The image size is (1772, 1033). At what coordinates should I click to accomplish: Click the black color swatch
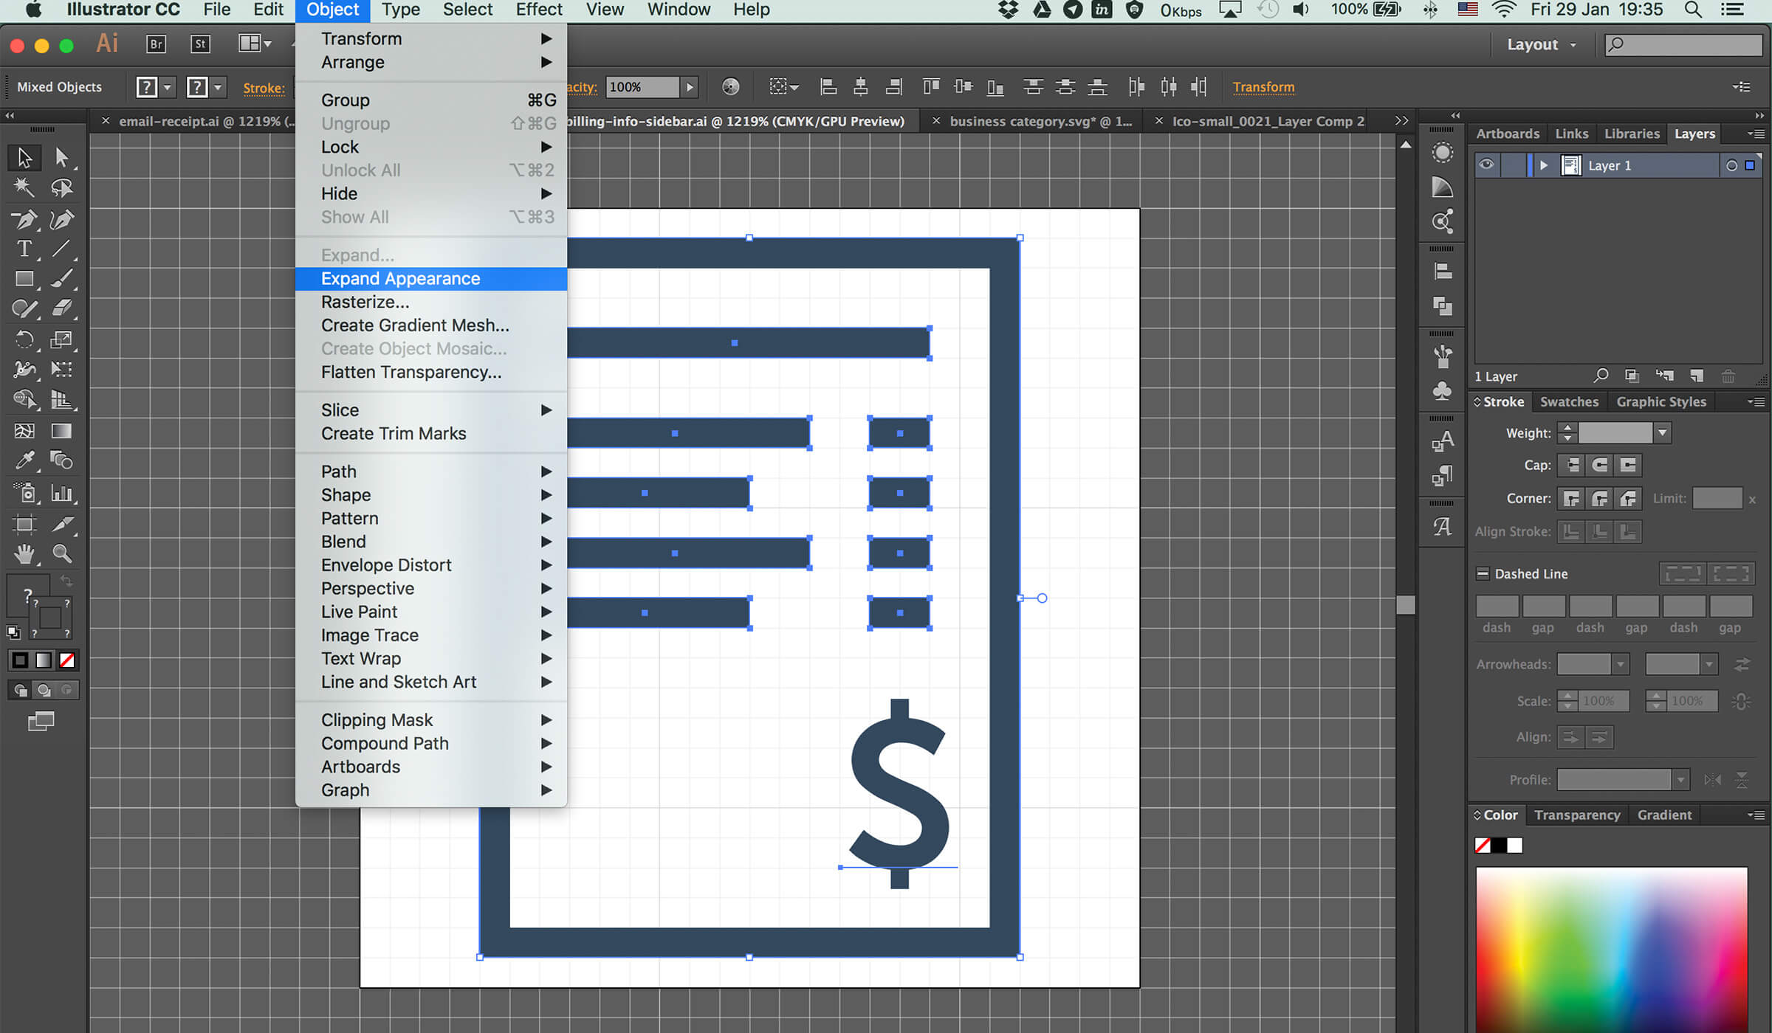pos(1499,846)
